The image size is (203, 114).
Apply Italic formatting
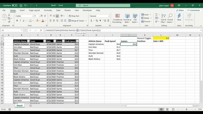click(20, 21)
